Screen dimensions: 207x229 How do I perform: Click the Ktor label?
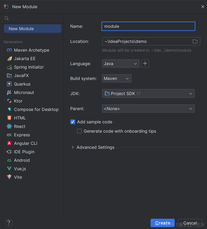pos(18,101)
